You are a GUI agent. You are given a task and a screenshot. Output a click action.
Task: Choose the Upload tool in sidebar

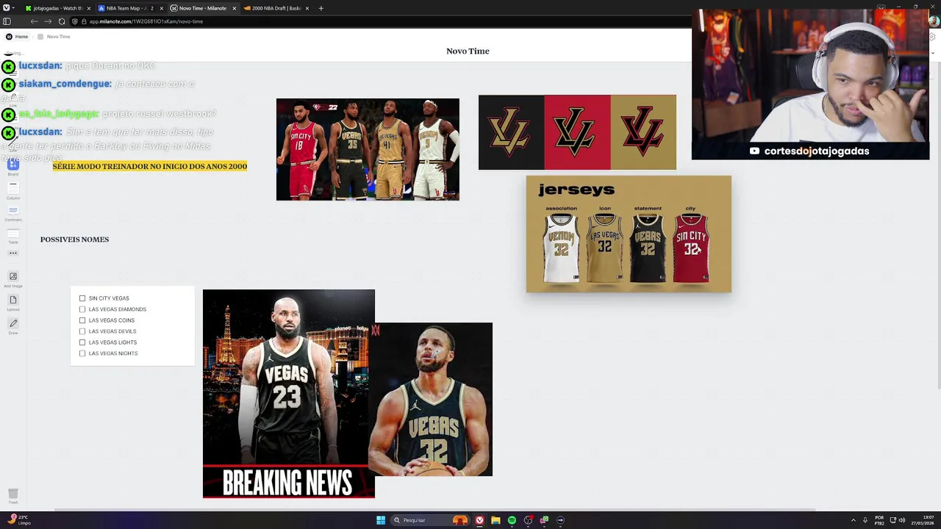(x=12, y=302)
